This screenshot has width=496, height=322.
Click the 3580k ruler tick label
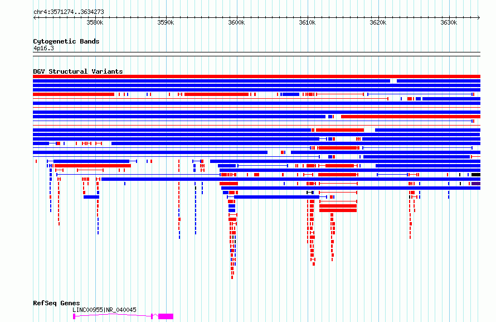pyautogui.click(x=95, y=23)
